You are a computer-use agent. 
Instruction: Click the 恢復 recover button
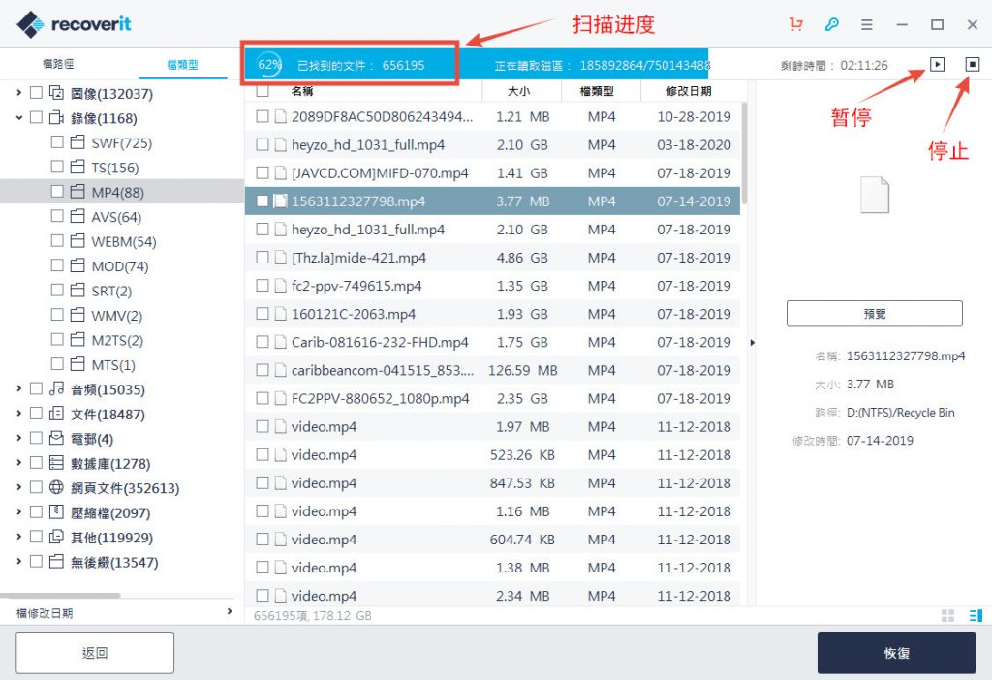(x=896, y=653)
